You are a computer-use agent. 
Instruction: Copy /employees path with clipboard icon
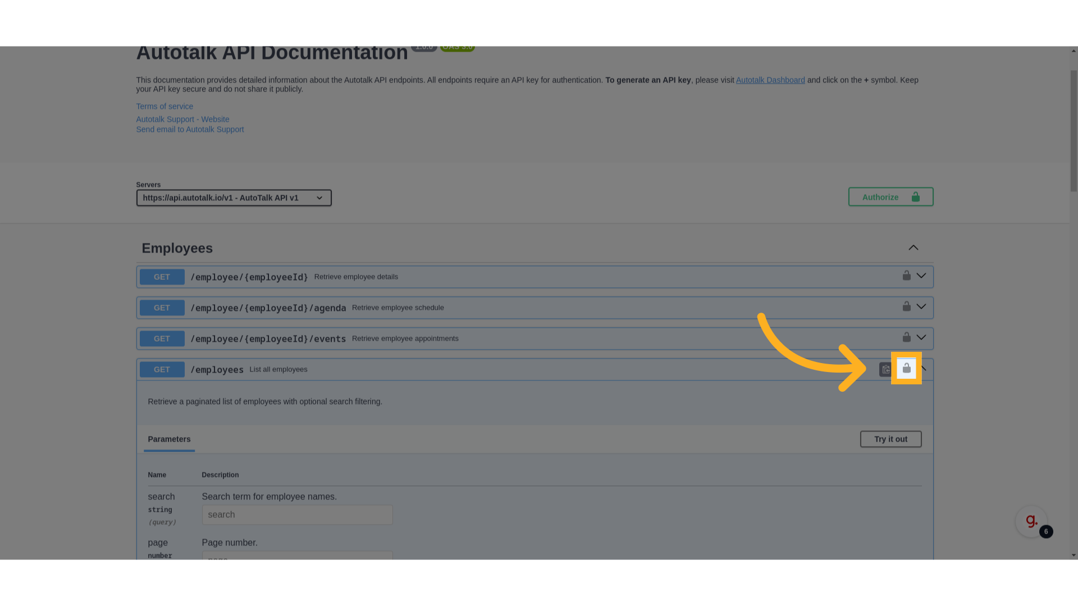(885, 369)
